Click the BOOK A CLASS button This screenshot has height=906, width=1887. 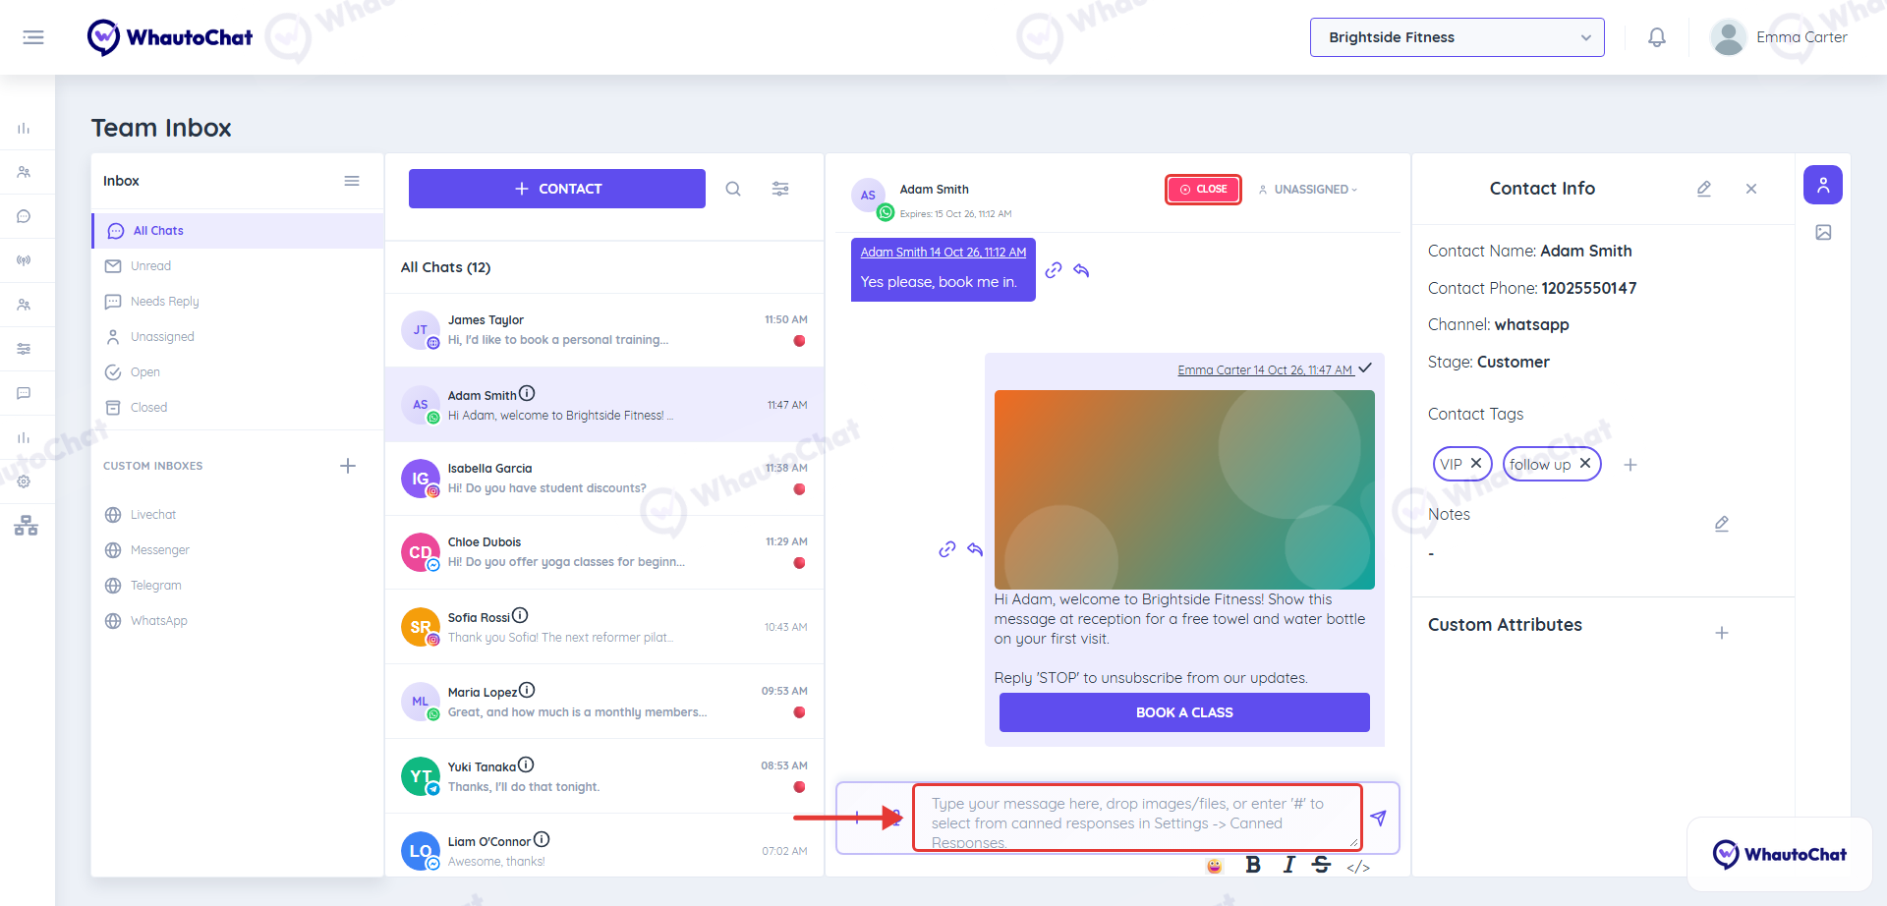click(x=1184, y=712)
